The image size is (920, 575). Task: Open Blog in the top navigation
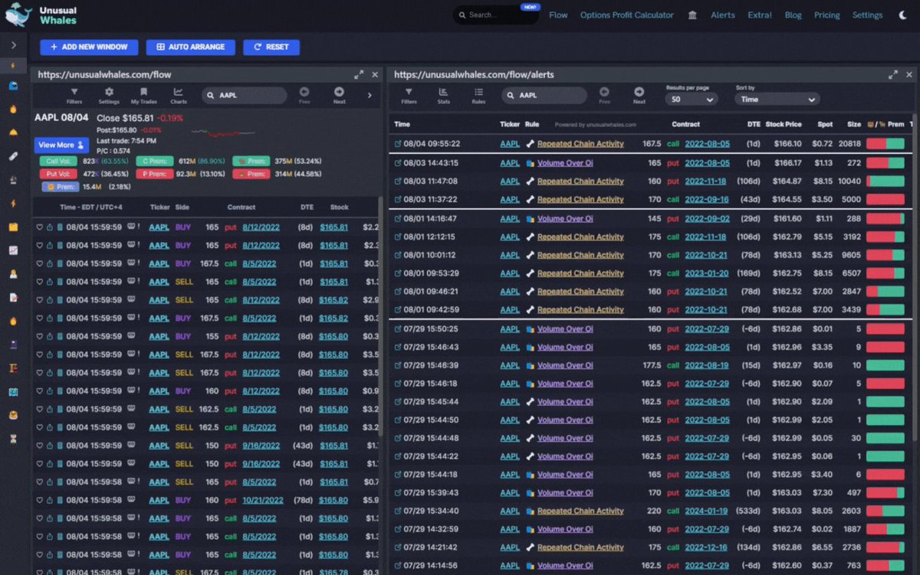(793, 15)
